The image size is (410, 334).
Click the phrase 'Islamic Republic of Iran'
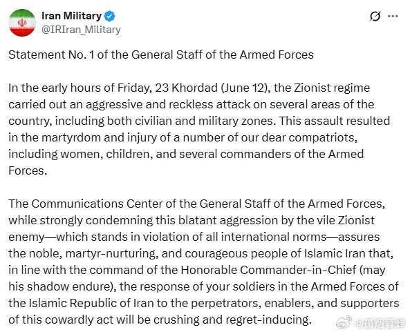pyautogui.click(x=91, y=303)
